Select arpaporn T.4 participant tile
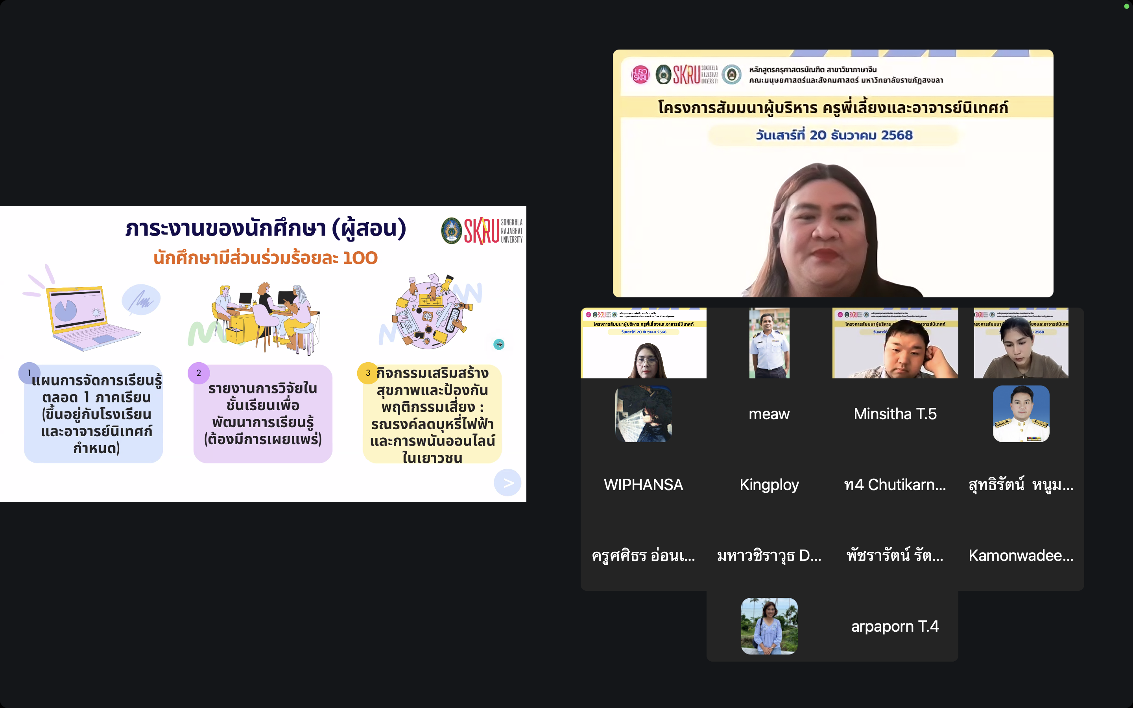This screenshot has width=1133, height=708. pos(895,626)
